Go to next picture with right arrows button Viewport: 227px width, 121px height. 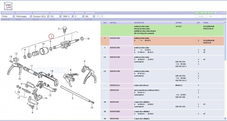(x=102, y=16)
